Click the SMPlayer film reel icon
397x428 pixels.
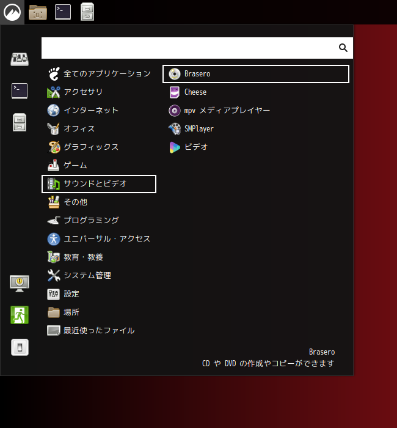pos(175,129)
